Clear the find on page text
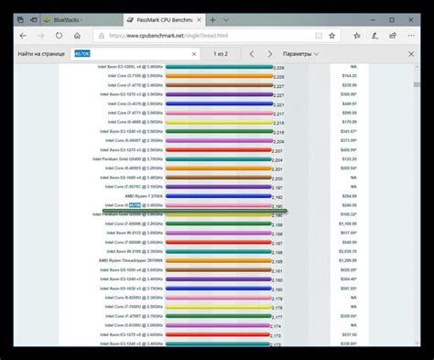The height and width of the screenshot is (360, 434). (x=194, y=54)
